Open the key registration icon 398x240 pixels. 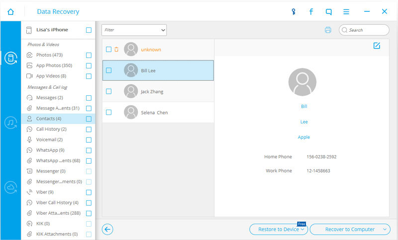[294, 11]
